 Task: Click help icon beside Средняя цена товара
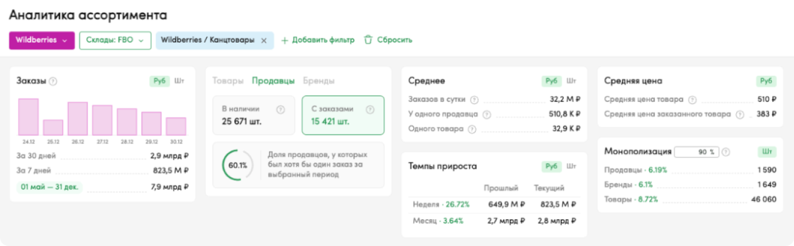[692, 100]
